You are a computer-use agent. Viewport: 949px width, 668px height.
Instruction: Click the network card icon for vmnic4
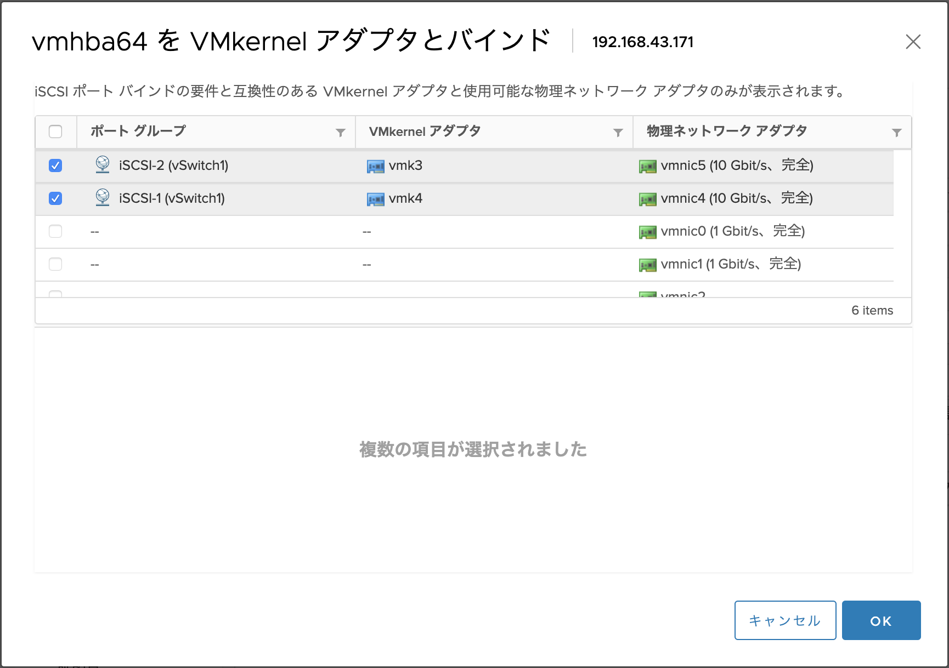coord(648,199)
